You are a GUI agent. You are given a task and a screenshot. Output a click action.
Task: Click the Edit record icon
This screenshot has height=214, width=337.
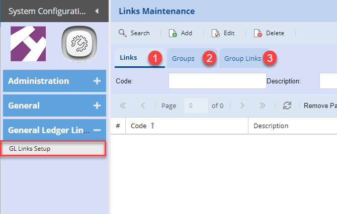pos(216,33)
